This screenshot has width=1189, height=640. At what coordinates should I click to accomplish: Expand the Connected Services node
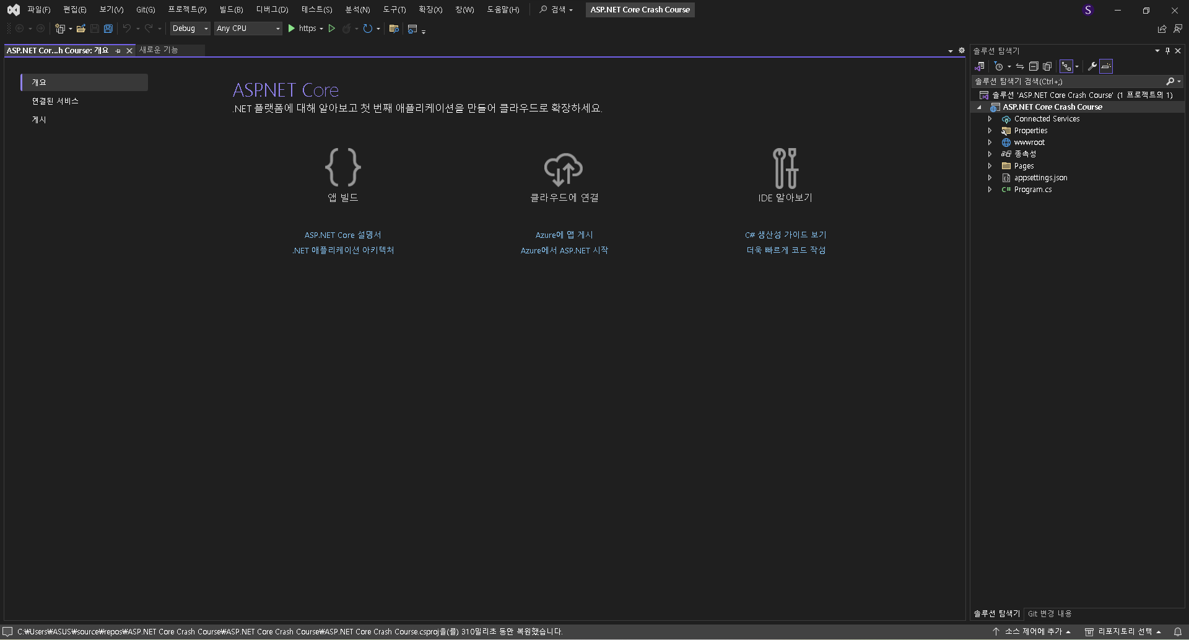pos(990,119)
